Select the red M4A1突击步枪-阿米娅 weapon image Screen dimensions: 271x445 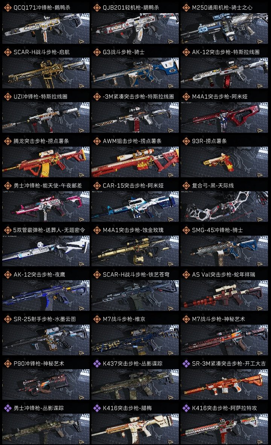click(224, 118)
